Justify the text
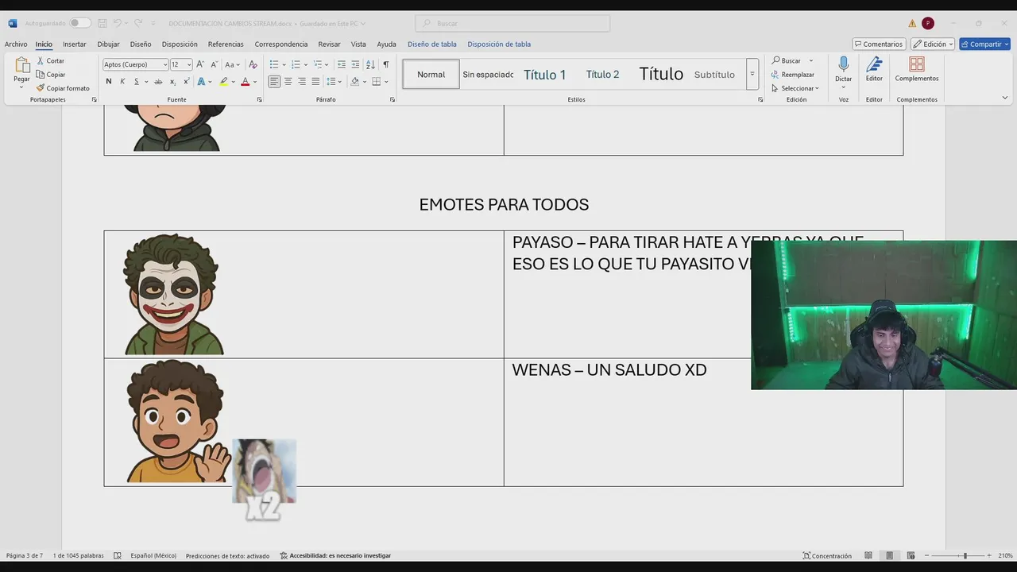Image resolution: width=1017 pixels, height=572 pixels. (x=315, y=81)
